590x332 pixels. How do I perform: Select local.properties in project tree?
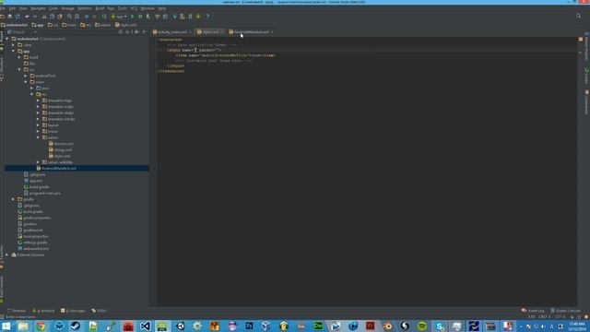click(x=33, y=236)
